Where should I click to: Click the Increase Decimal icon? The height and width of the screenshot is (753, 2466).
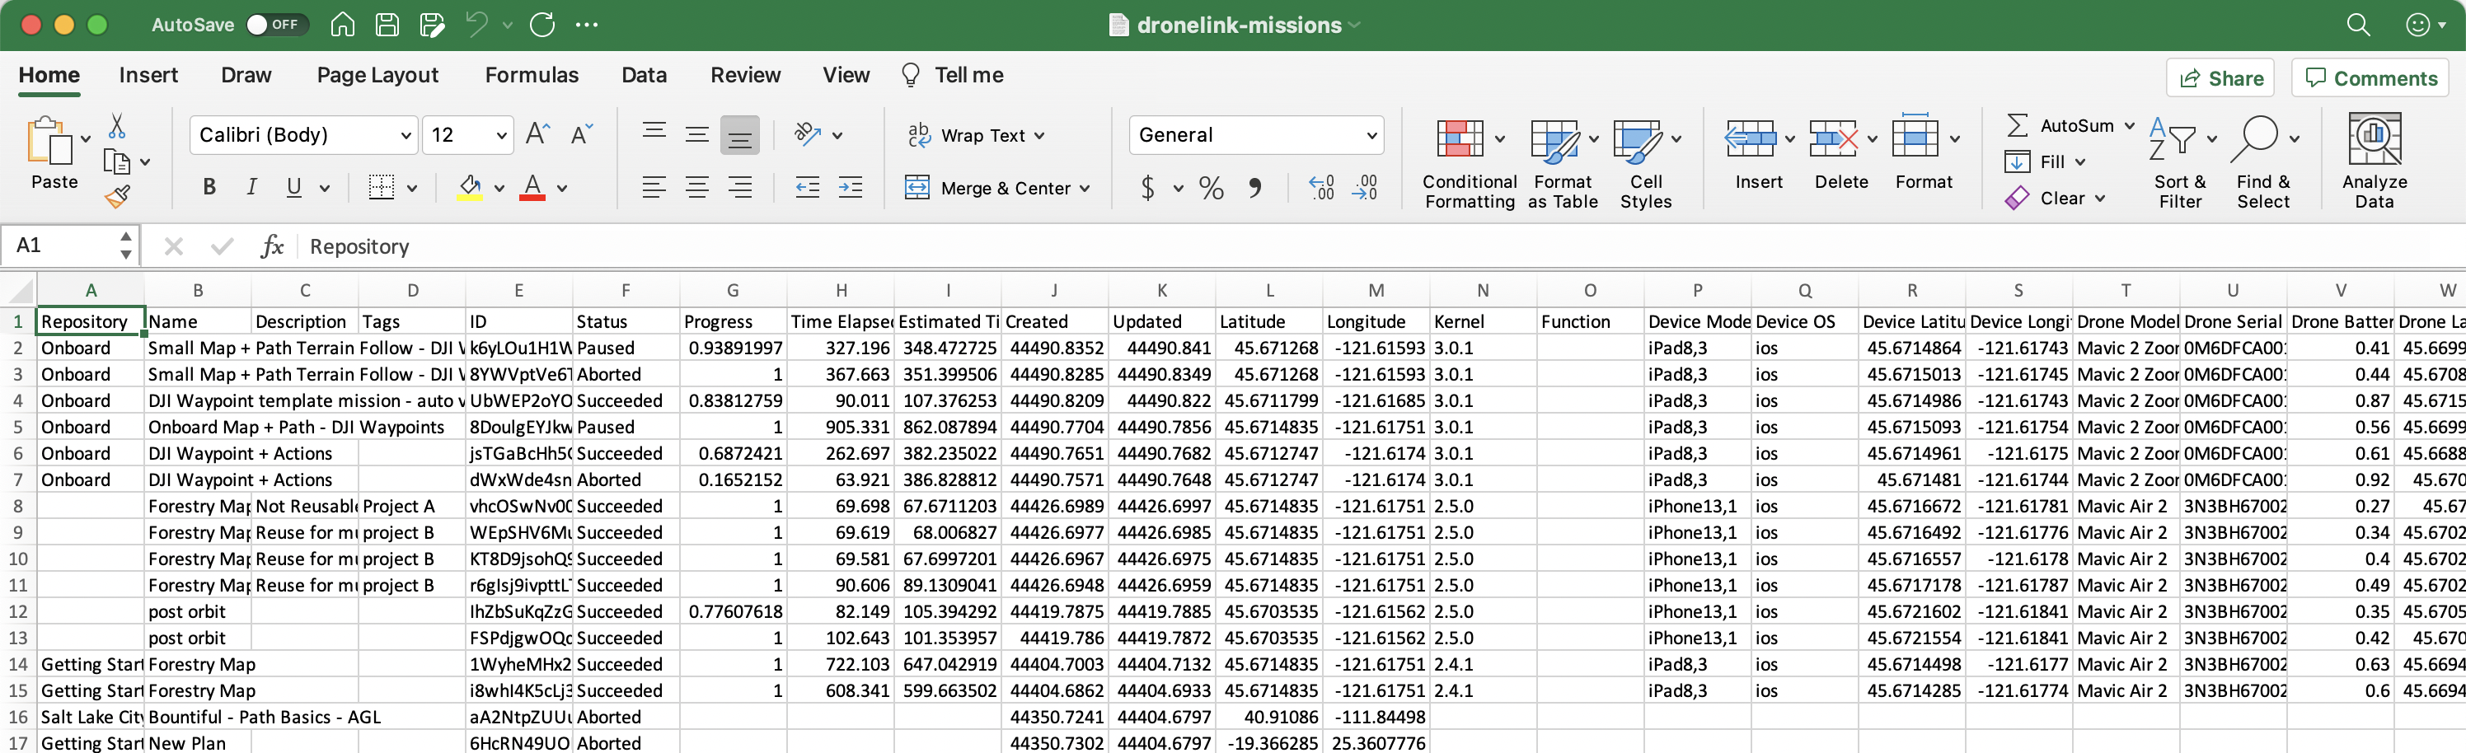pyautogui.click(x=1321, y=188)
